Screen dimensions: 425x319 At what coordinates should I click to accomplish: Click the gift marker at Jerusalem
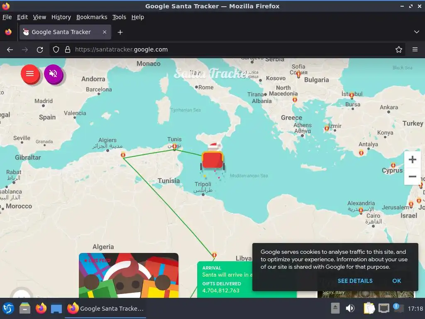pos(411,204)
